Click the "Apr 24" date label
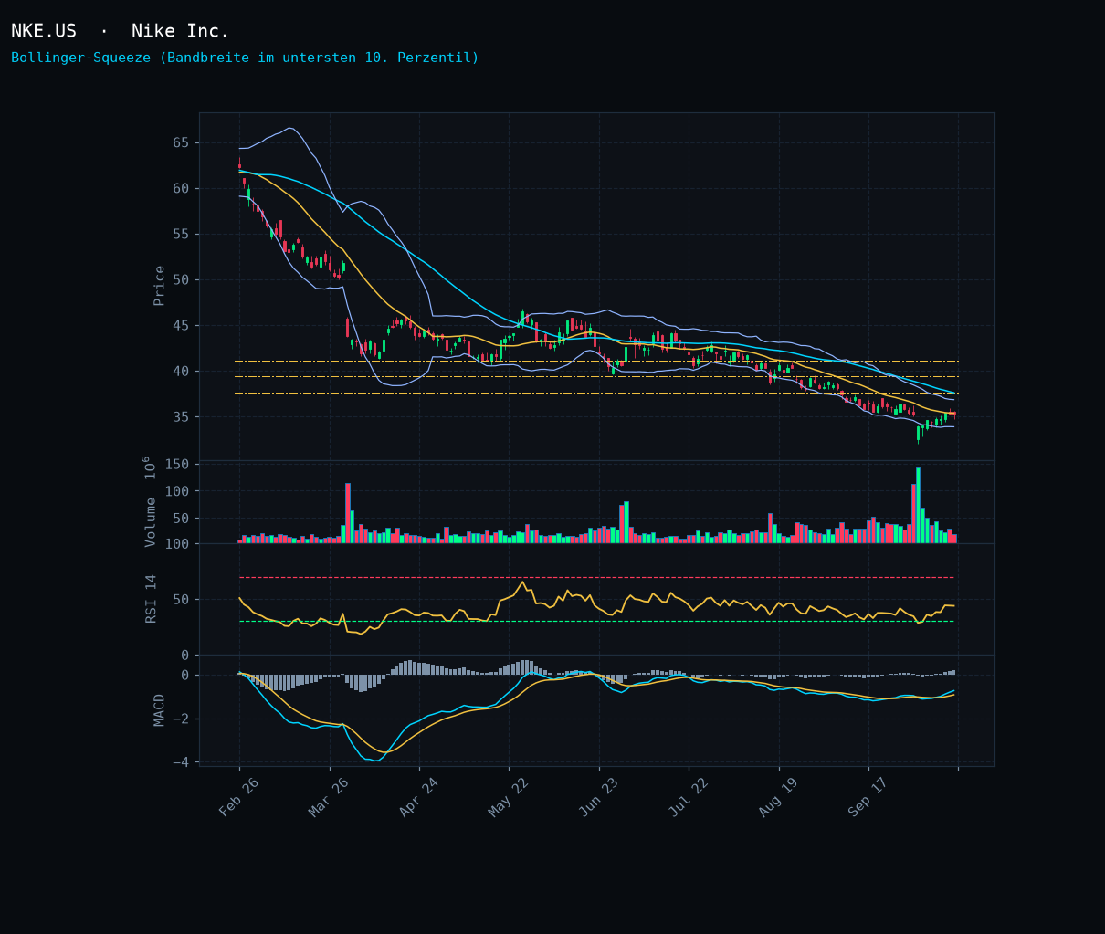Viewport: 1105px width, 934px height. pyautogui.click(x=418, y=797)
